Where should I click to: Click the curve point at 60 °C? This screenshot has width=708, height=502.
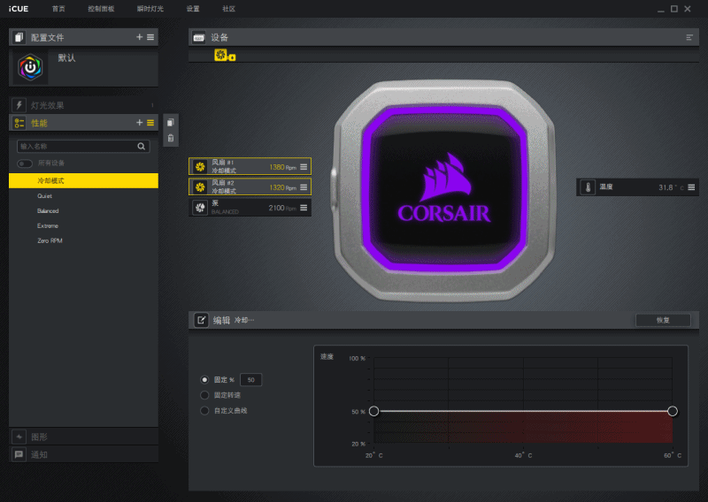pyautogui.click(x=673, y=411)
